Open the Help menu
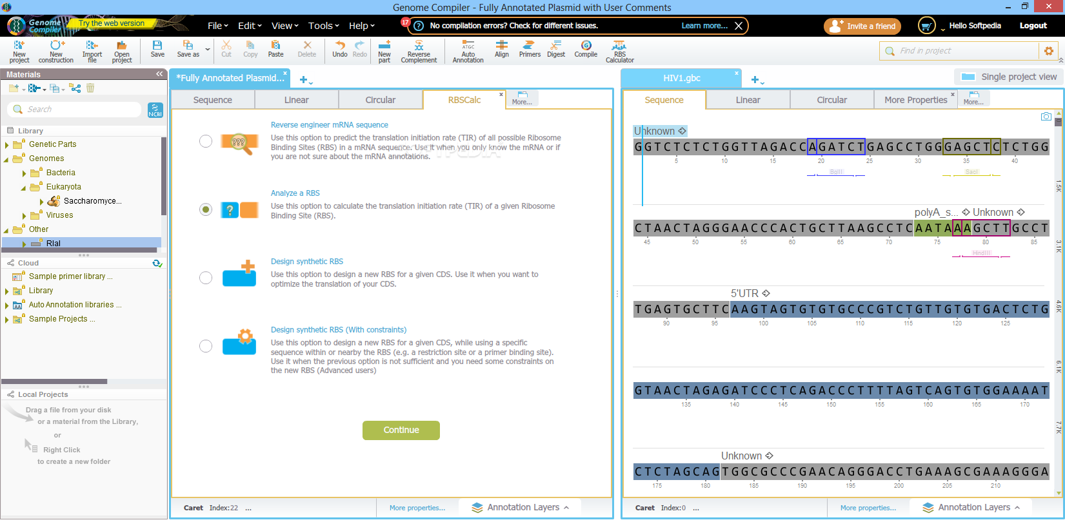This screenshot has width=1065, height=520. pyautogui.click(x=361, y=26)
